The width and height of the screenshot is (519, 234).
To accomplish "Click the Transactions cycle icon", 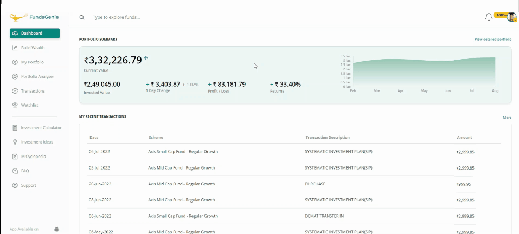I will 15,91.
